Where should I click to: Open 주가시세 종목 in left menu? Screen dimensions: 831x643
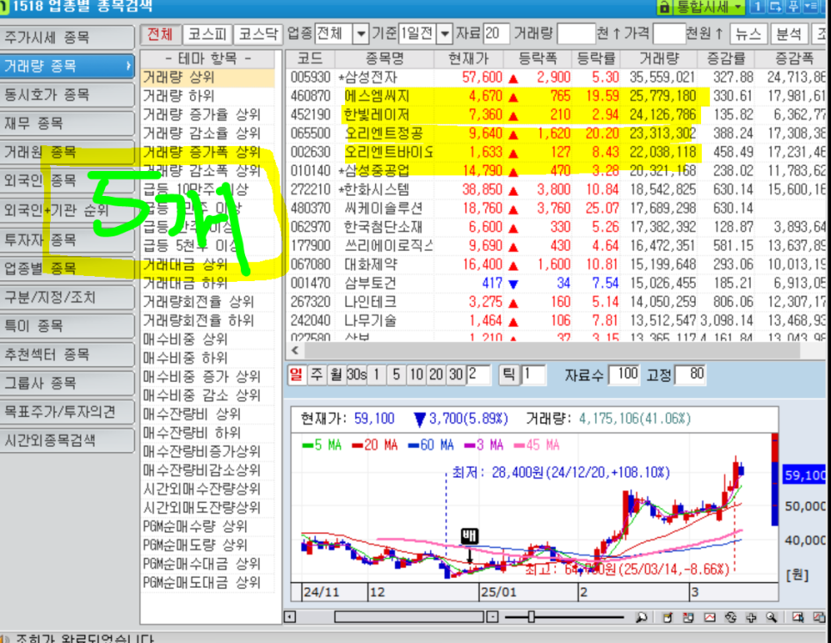point(67,38)
